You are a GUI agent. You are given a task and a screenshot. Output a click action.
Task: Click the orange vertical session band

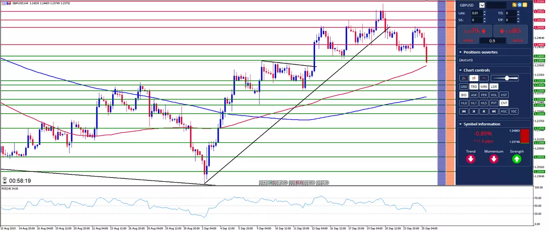pyautogui.click(x=450, y=93)
